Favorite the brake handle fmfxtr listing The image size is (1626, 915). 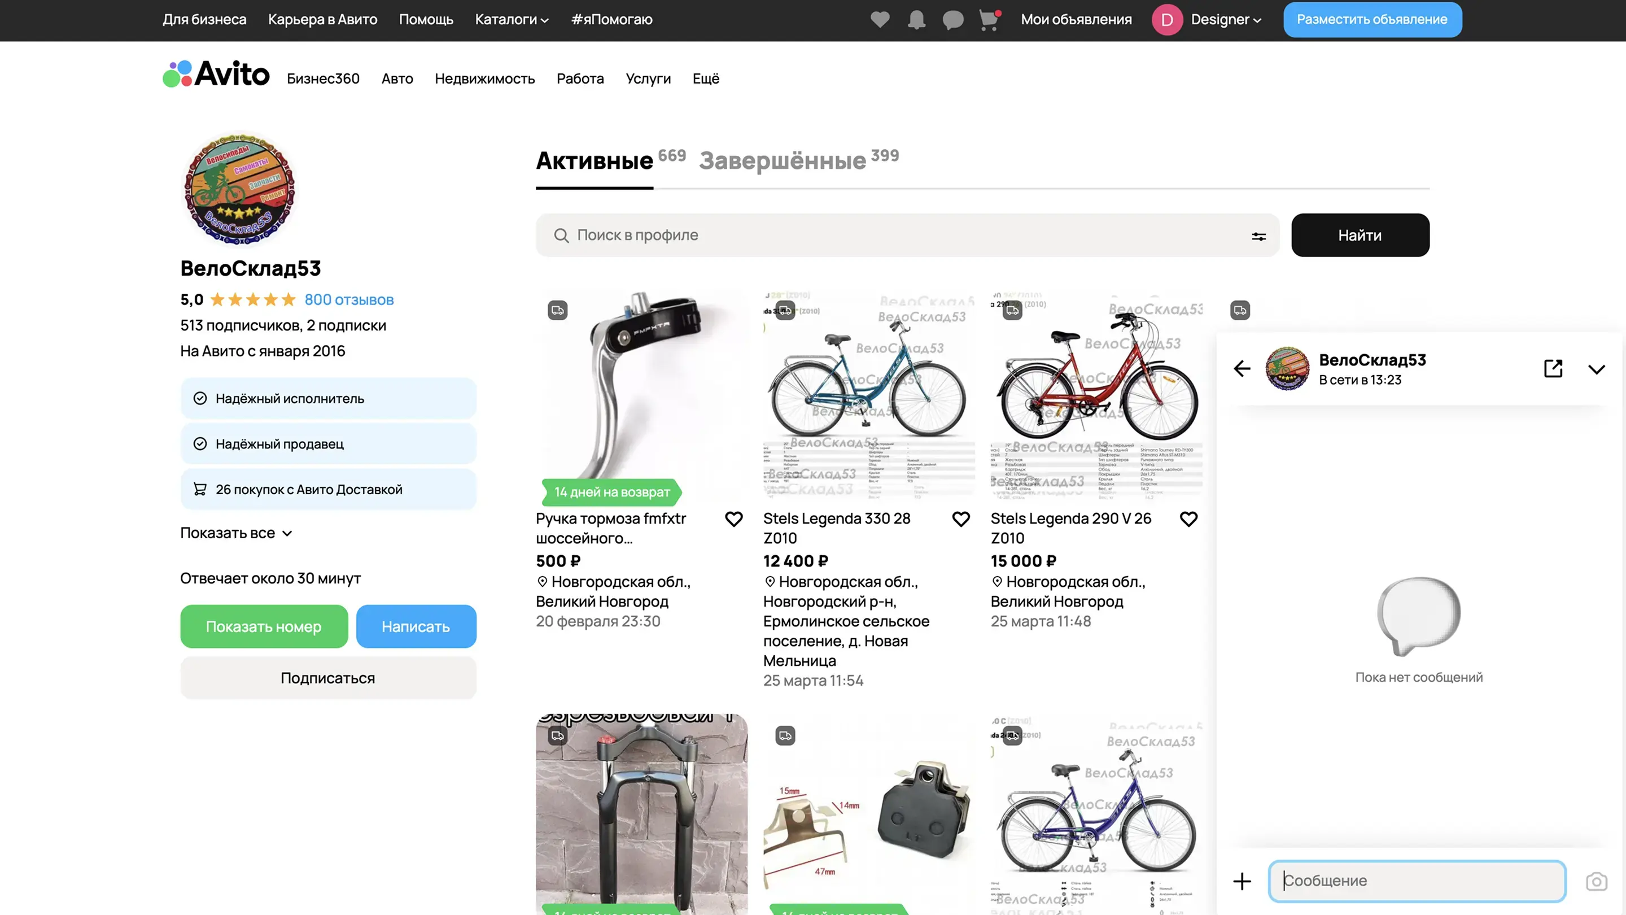(733, 519)
